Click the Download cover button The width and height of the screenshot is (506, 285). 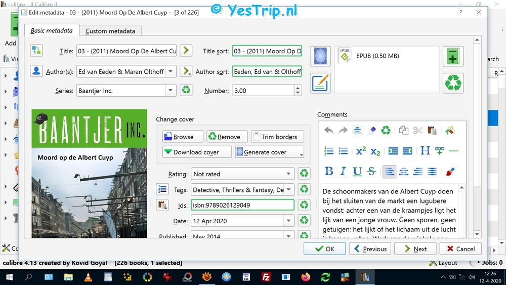pos(196,152)
